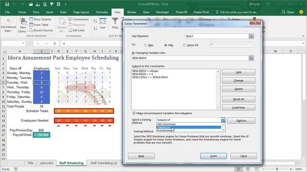Click Connections in ribbon
This screenshot has width=307, height=172.
click(79, 19)
